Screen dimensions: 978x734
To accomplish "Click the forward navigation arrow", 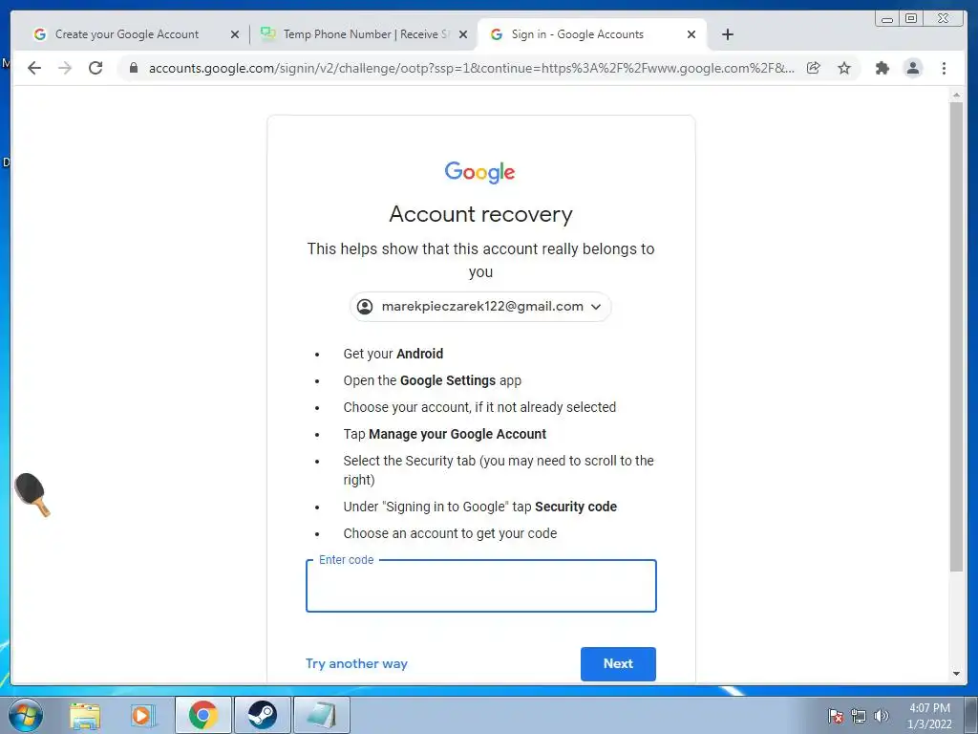I will 65,68.
